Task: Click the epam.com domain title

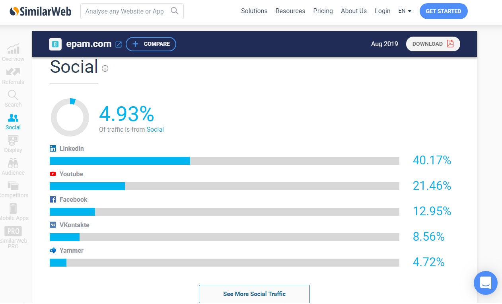Action: tap(88, 44)
